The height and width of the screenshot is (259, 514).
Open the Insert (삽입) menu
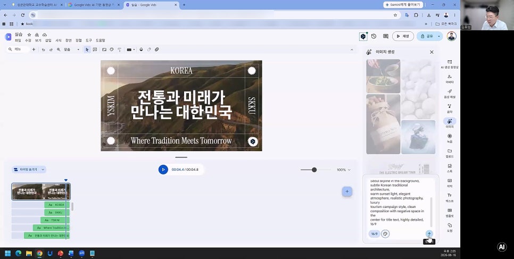(48, 40)
